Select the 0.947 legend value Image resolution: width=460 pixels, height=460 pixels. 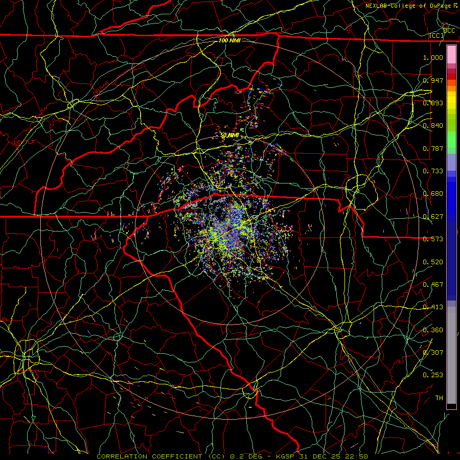(433, 80)
